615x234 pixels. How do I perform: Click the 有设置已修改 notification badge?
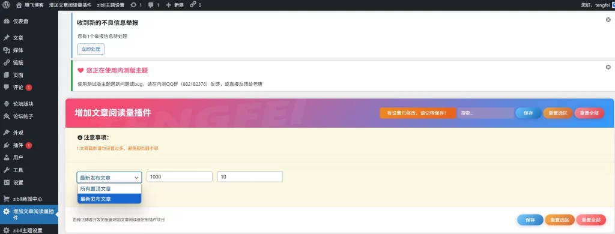418,113
